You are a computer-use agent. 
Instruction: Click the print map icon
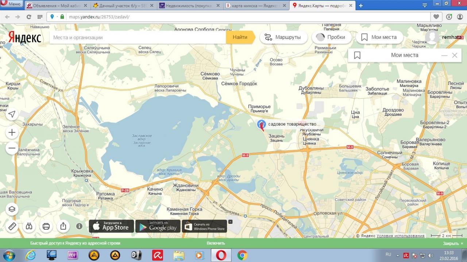(46, 226)
